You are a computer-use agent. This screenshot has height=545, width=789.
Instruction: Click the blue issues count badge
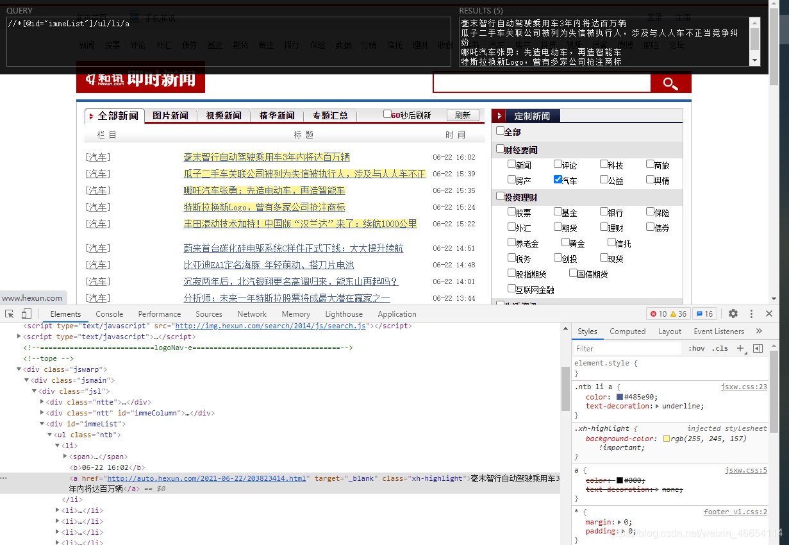(704, 314)
